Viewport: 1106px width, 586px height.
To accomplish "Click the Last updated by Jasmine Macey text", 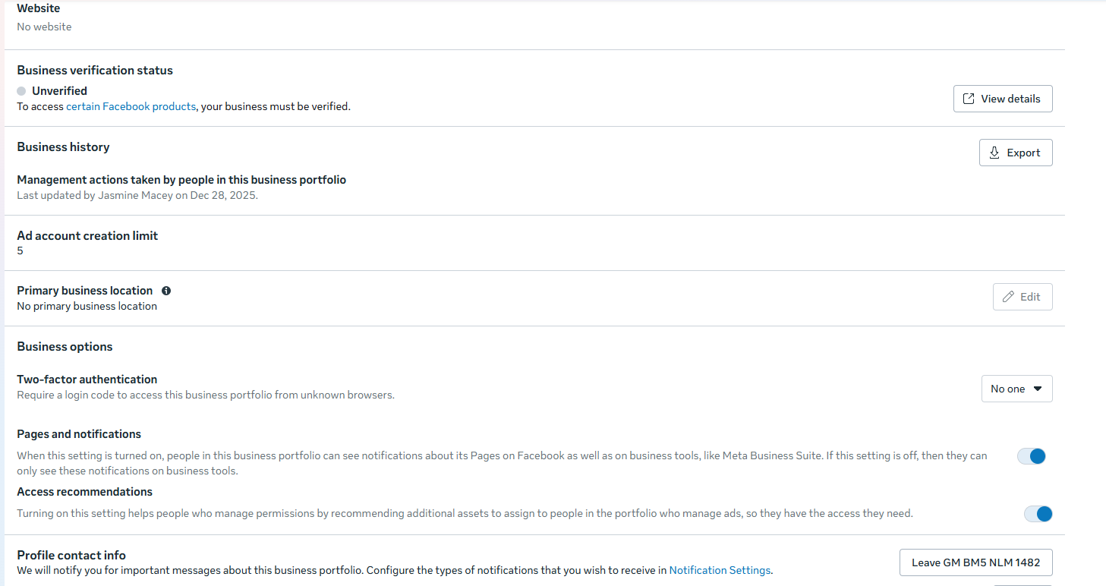I will 137,195.
